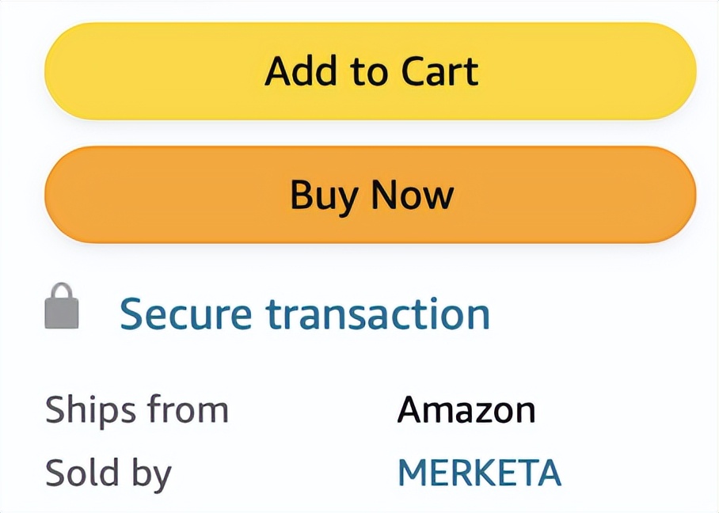The image size is (719, 513).
Task: Click the word transaction in the blue link
Action: click(378, 314)
